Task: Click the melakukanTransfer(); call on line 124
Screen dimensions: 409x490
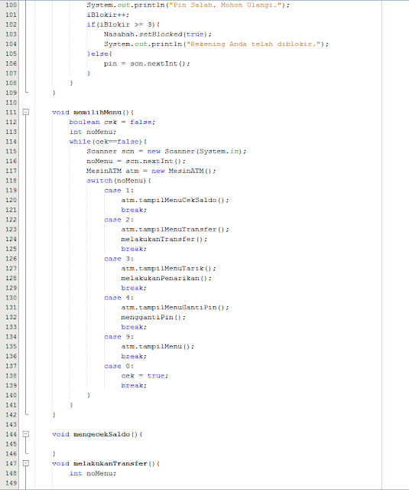Action: tap(164, 239)
